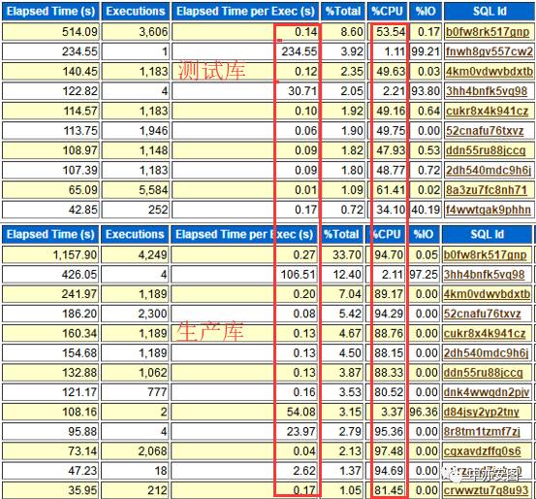The height and width of the screenshot is (499, 536).
Task: Open SQL Id 52cnafu76txvz in the 186.20 row
Action: click(483, 314)
